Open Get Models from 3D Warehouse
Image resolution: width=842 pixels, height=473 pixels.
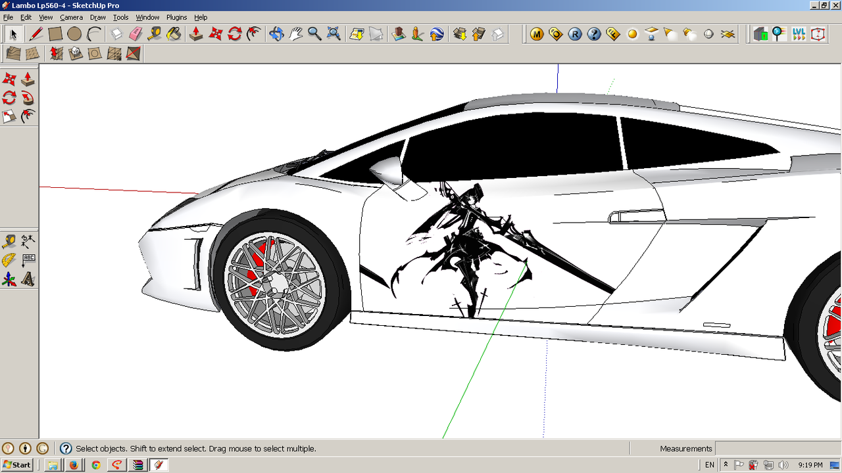pos(460,34)
